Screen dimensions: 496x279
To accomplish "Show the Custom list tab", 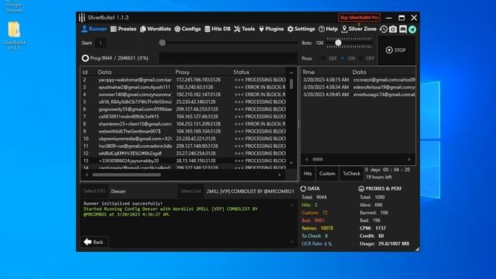I will (327, 174).
